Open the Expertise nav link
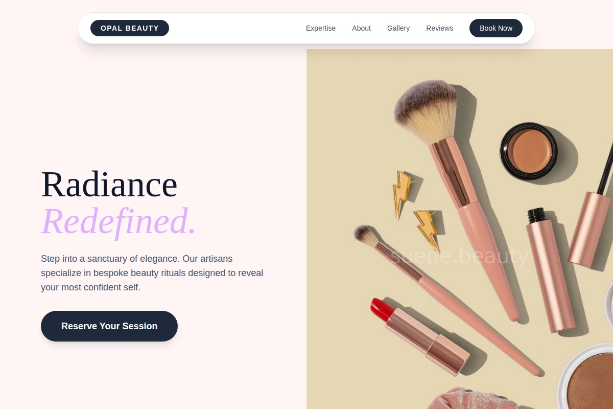The width and height of the screenshot is (613, 409). coord(321,28)
